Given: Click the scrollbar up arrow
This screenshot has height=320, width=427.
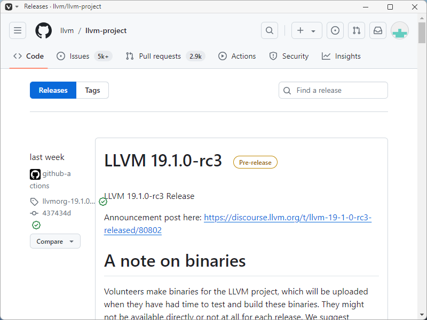Looking at the screenshot, I should click(x=422, y=18).
